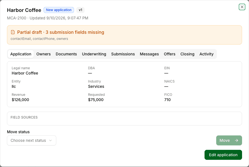The width and height of the screenshot is (249, 167).
Task: Click the DBA field label
Action: point(91,68)
